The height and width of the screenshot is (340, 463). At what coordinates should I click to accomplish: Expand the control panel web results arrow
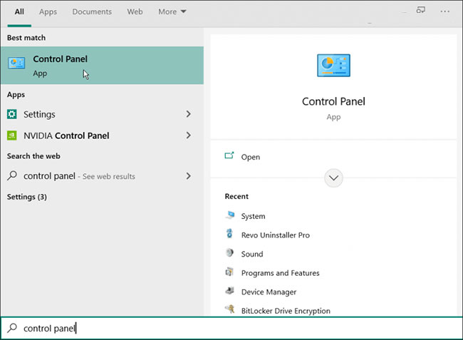(x=188, y=176)
